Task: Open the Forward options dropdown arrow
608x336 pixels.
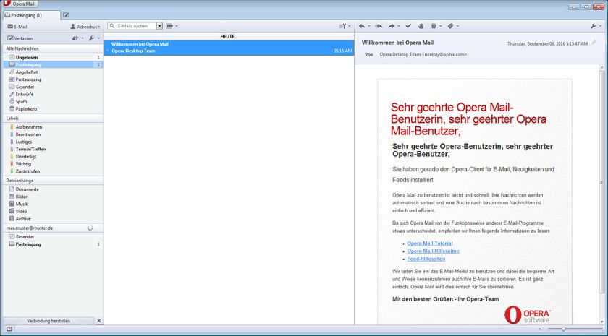Action: point(399,26)
